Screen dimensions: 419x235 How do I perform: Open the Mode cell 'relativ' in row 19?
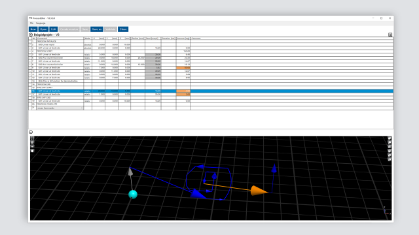pos(88,101)
